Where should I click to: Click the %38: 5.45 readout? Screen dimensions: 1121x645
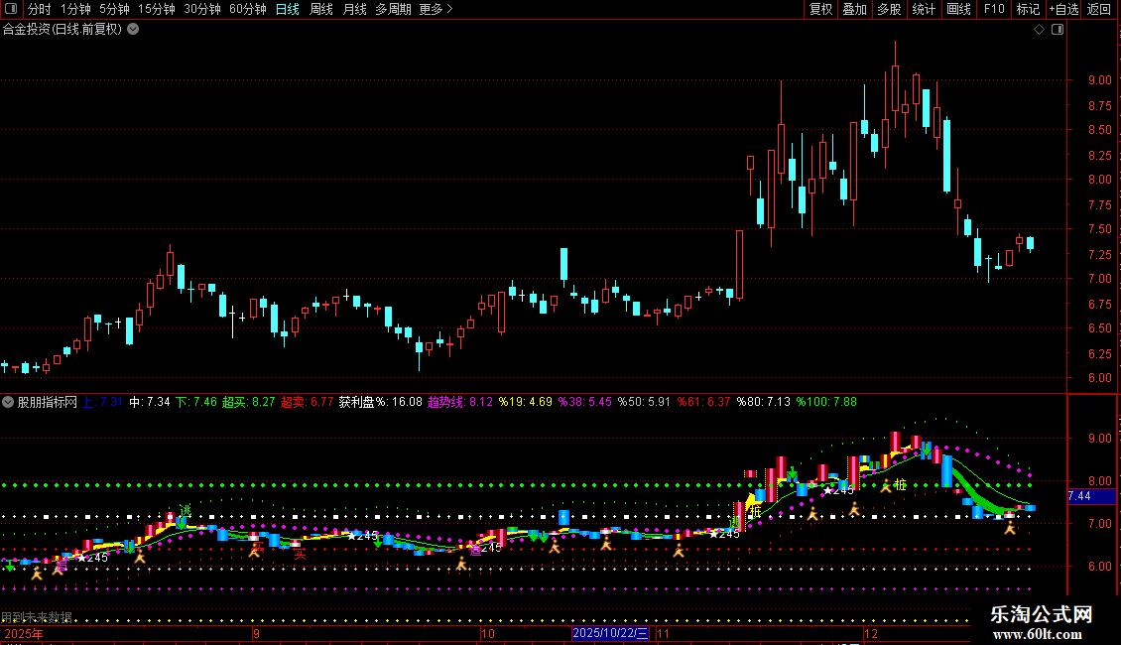click(585, 402)
